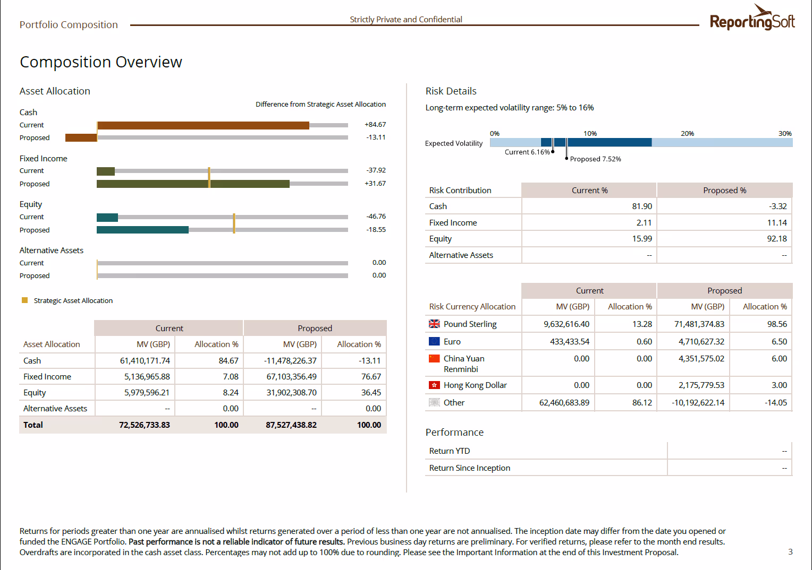Click the Risk Details section heading
Image resolution: width=812 pixels, height=570 pixels.
coord(451,91)
